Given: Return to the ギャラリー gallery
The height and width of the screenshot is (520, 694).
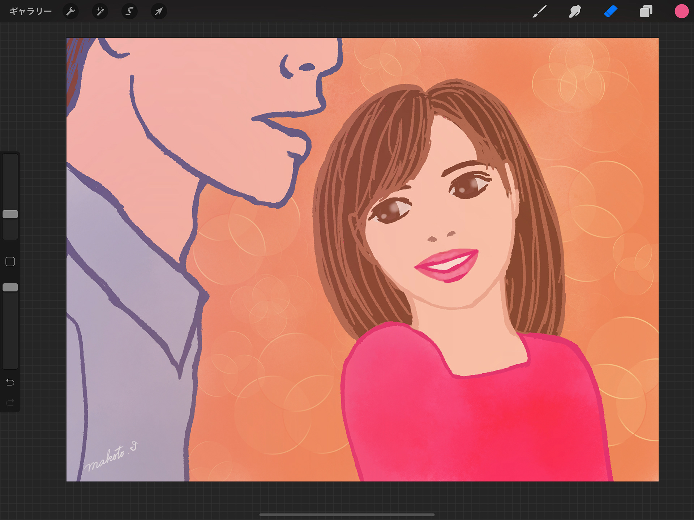Looking at the screenshot, I should coord(30,12).
